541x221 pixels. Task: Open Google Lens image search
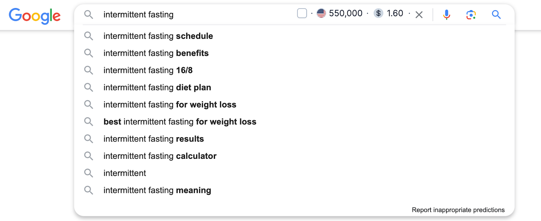tap(471, 15)
